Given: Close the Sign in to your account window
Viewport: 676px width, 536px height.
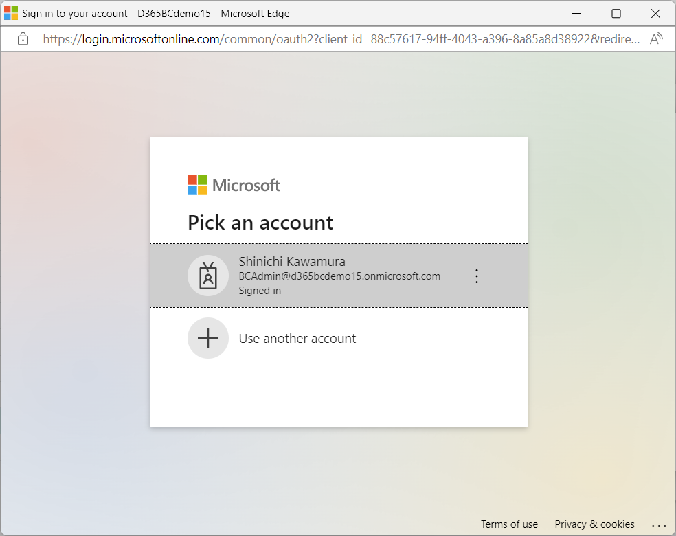Looking at the screenshot, I should click(x=655, y=13).
